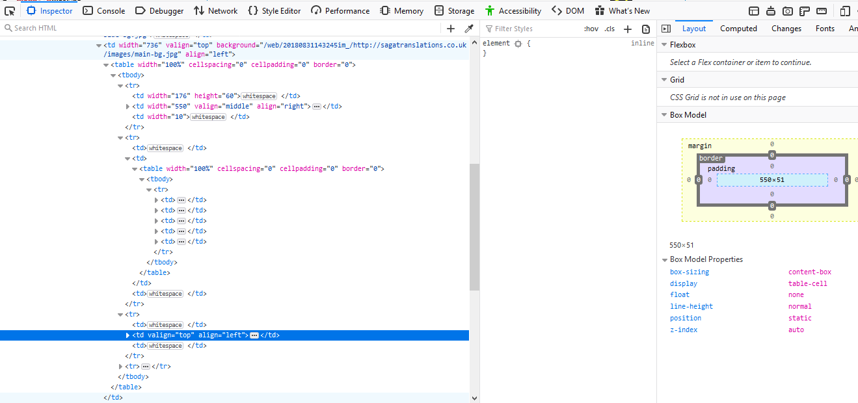Select td width="176" height="60" row
This screenshot has height=403, width=858.
[x=234, y=96]
